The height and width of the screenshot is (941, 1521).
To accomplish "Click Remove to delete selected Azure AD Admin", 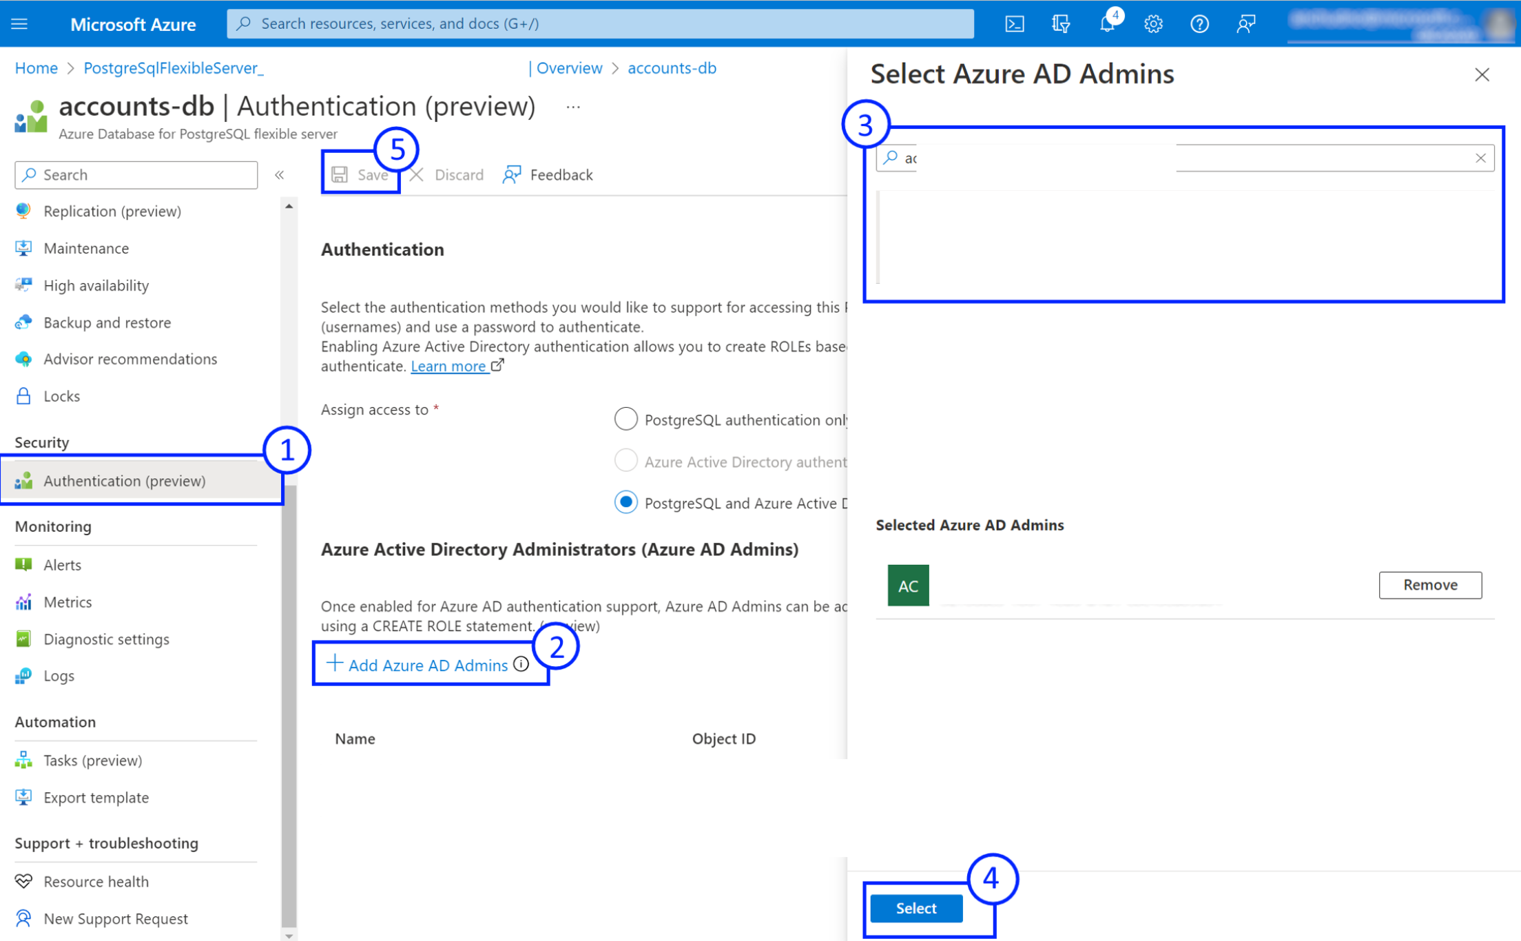I will tap(1429, 585).
